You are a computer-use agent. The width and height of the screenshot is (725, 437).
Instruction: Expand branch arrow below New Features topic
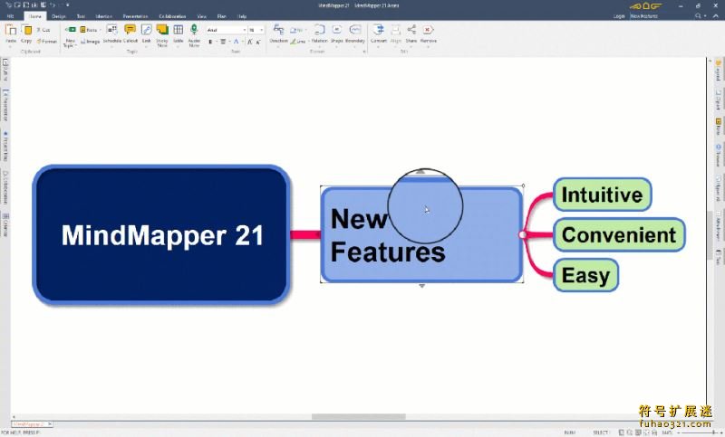(421, 286)
